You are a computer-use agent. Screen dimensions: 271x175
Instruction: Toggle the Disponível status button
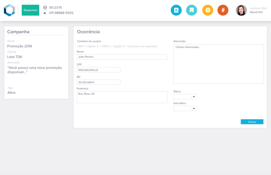coord(30,10)
